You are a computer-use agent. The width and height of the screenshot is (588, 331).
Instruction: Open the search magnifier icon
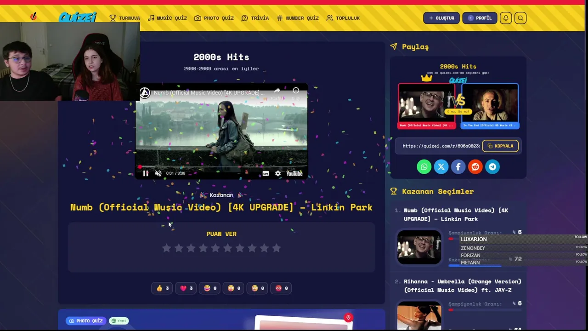[x=520, y=18]
